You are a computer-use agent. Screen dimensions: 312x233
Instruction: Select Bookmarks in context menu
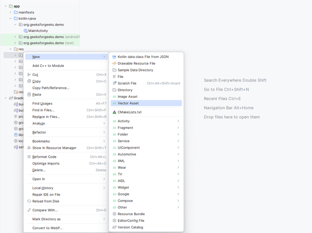click(x=67, y=141)
